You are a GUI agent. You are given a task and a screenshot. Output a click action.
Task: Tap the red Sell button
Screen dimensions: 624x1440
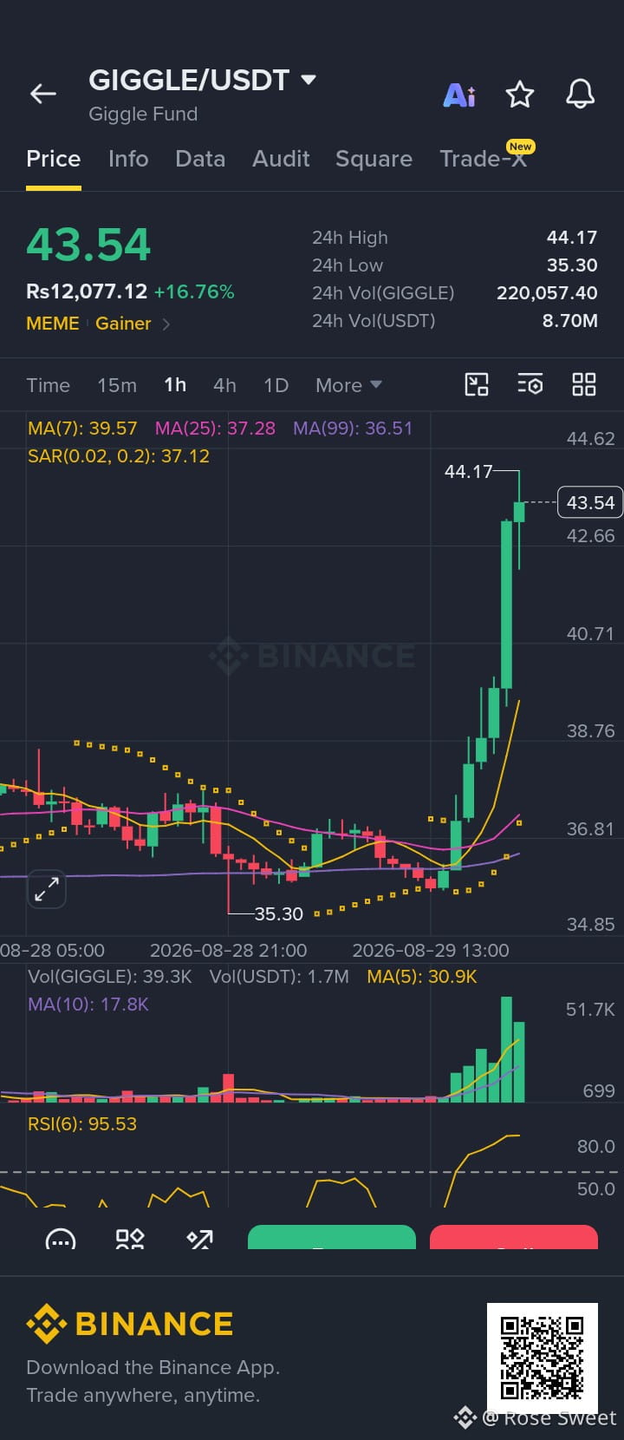pyautogui.click(x=514, y=1238)
